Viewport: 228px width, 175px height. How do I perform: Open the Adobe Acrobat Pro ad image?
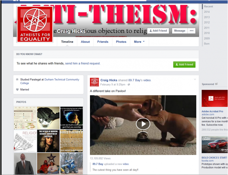click(x=215, y=98)
